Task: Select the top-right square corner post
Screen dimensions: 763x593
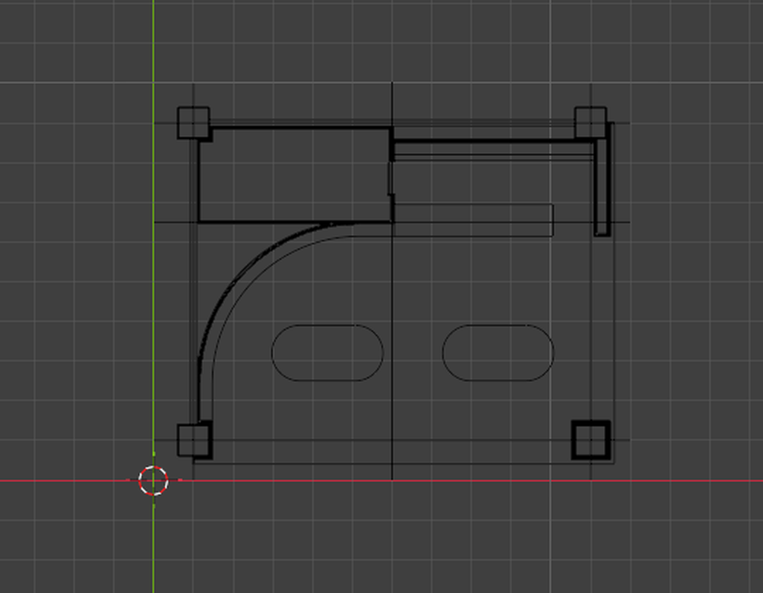Action: [x=590, y=123]
